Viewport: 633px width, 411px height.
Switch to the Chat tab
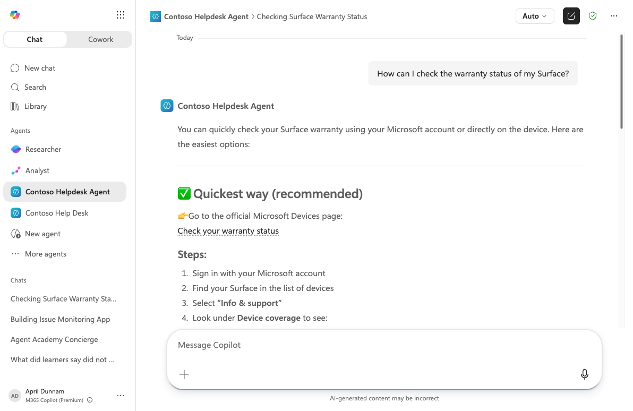(35, 39)
